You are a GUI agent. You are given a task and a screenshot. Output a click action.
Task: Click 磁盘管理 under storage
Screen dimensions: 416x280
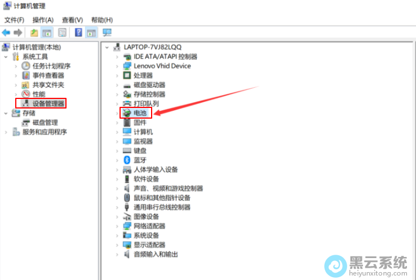[x=45, y=123]
